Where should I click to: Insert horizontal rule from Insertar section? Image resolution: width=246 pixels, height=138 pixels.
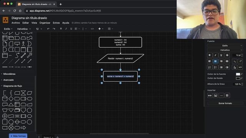tap(221, 95)
